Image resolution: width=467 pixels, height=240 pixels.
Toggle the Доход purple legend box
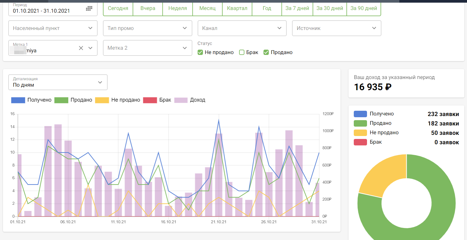[181, 100]
